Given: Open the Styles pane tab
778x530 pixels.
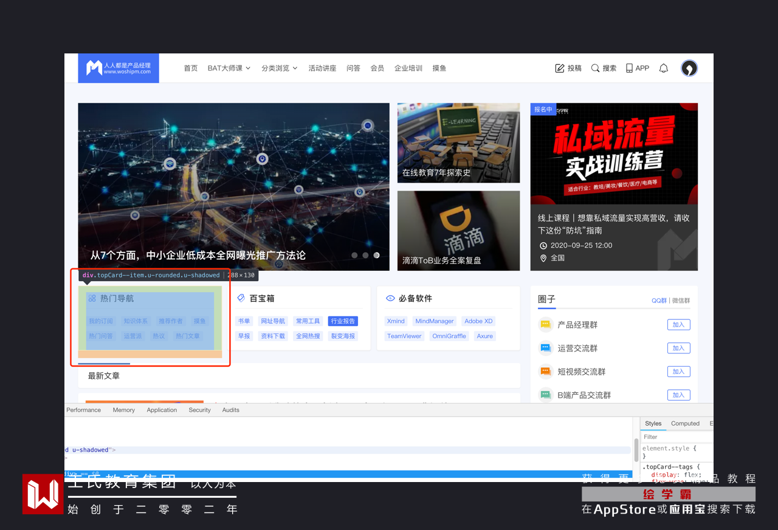Looking at the screenshot, I should pos(653,423).
